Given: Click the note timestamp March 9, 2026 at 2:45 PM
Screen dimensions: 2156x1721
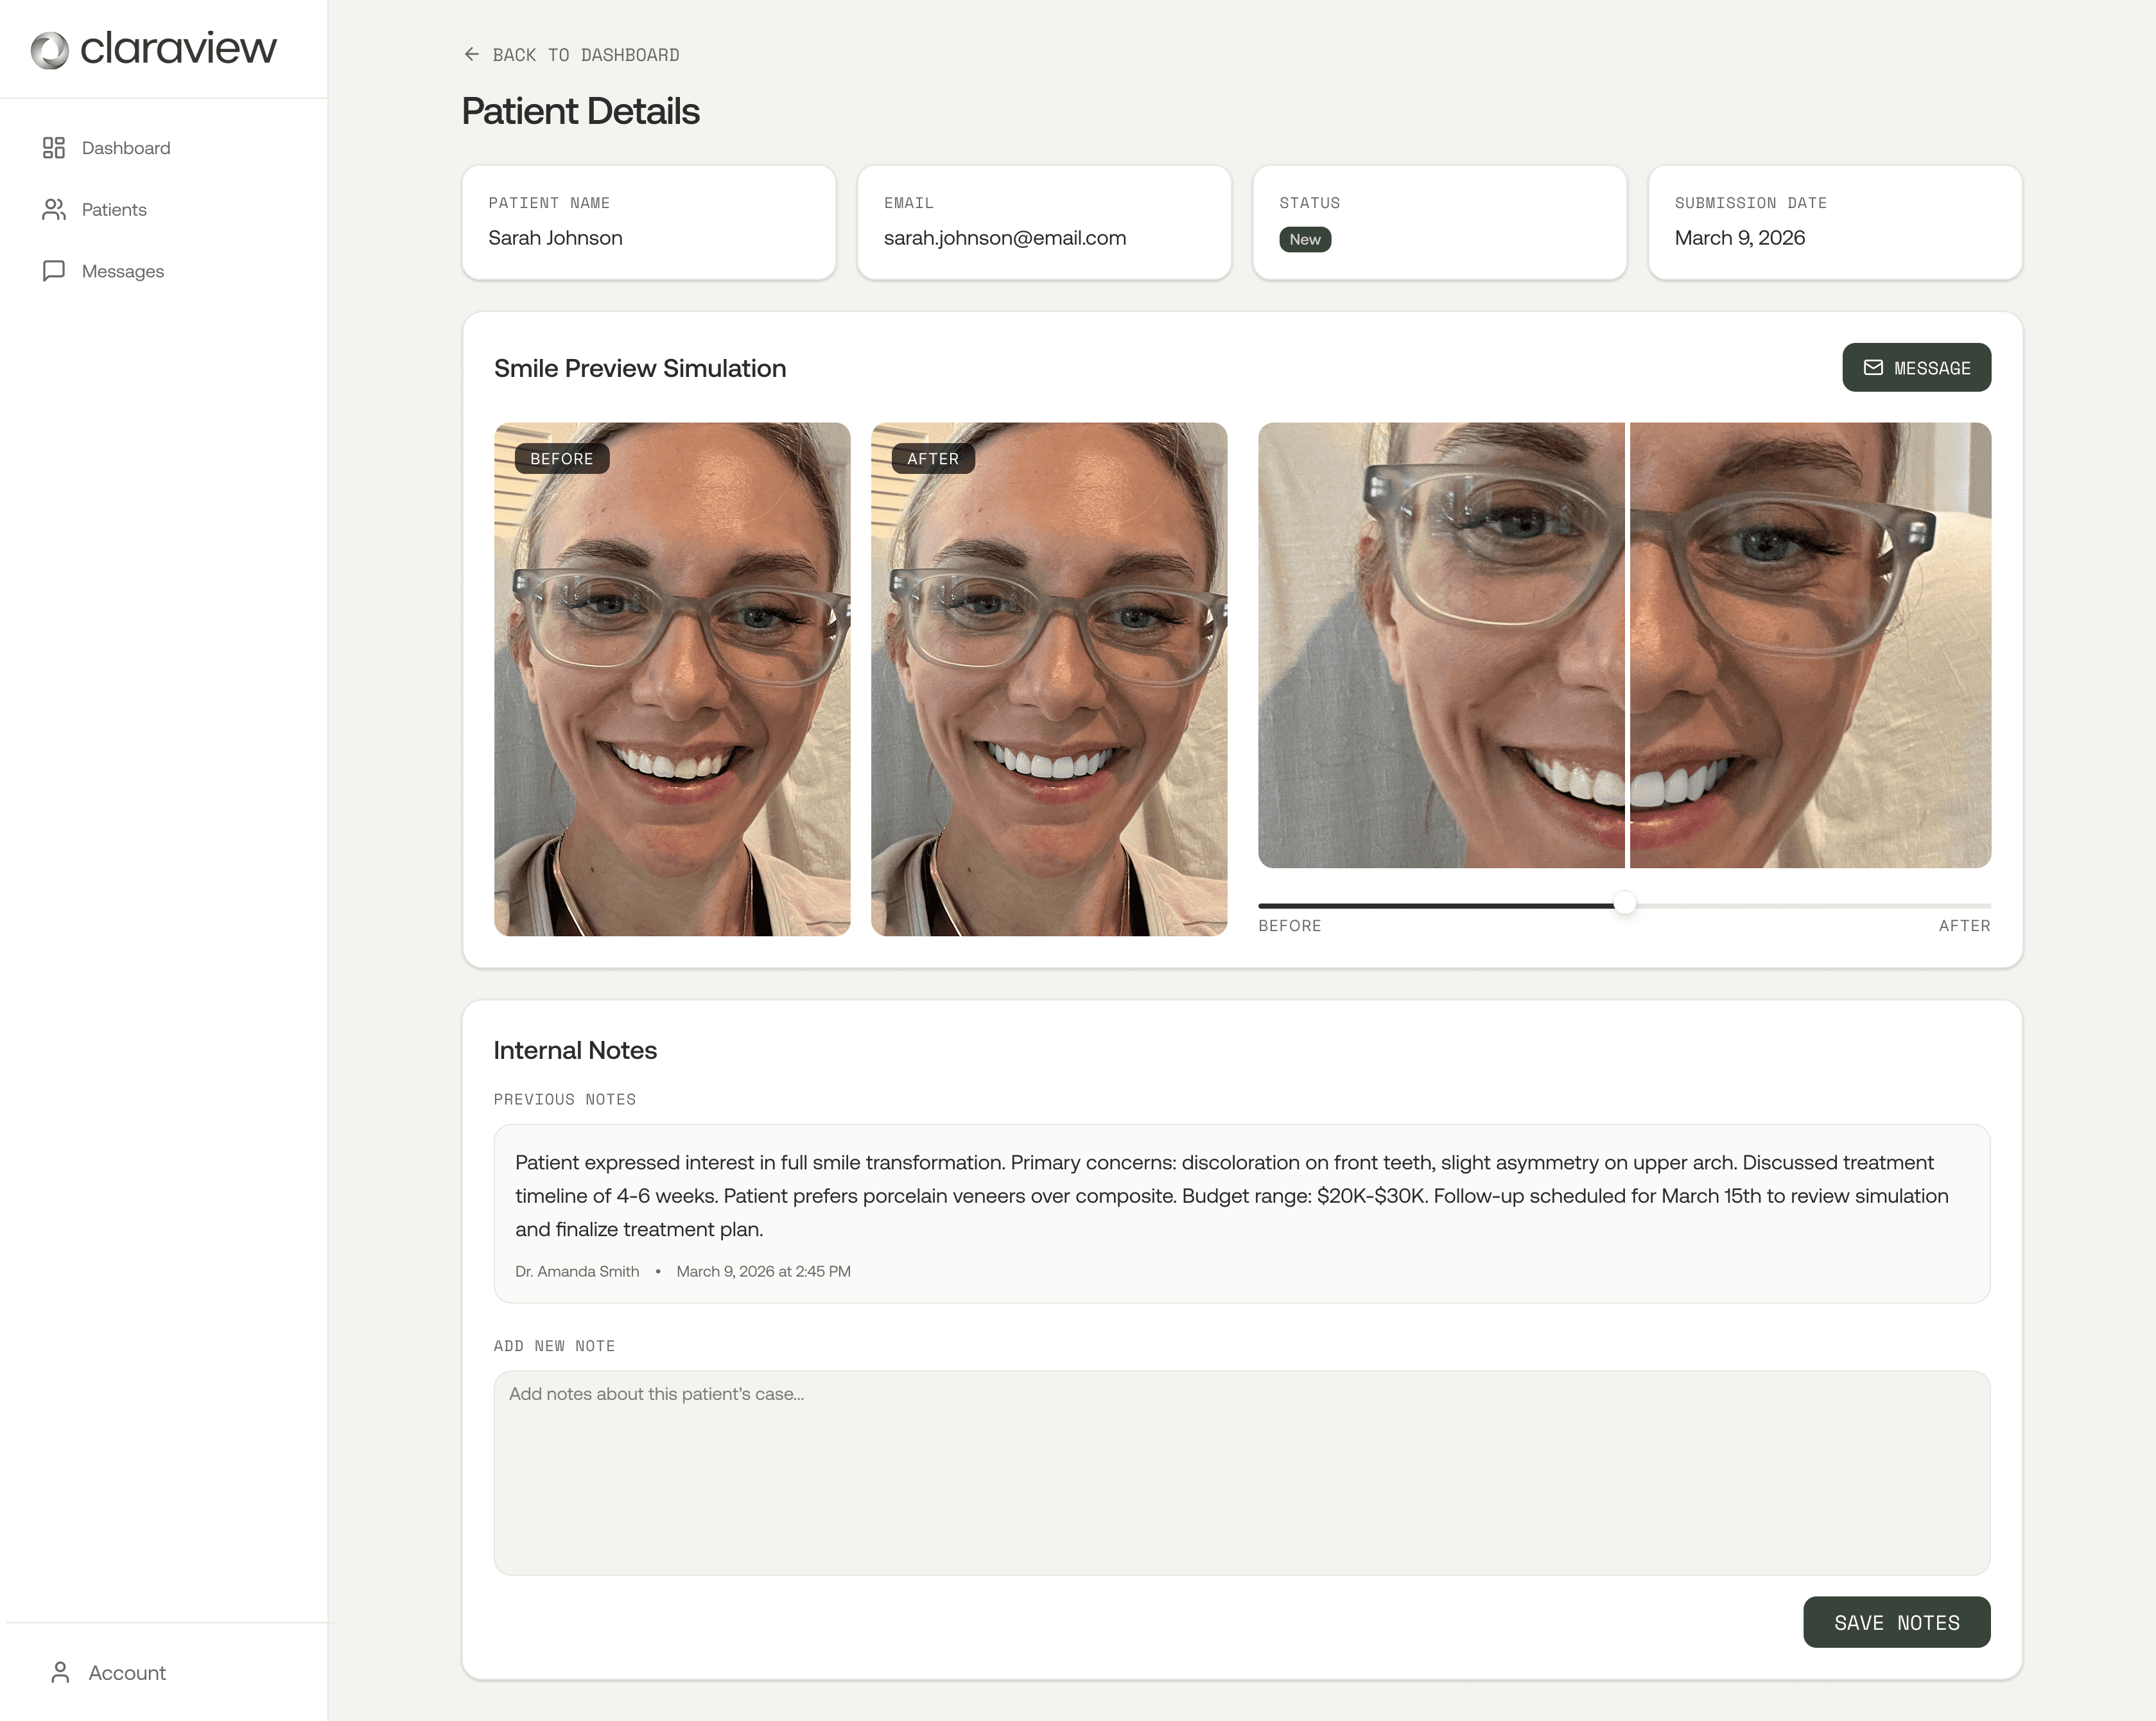Looking at the screenshot, I should (763, 1271).
